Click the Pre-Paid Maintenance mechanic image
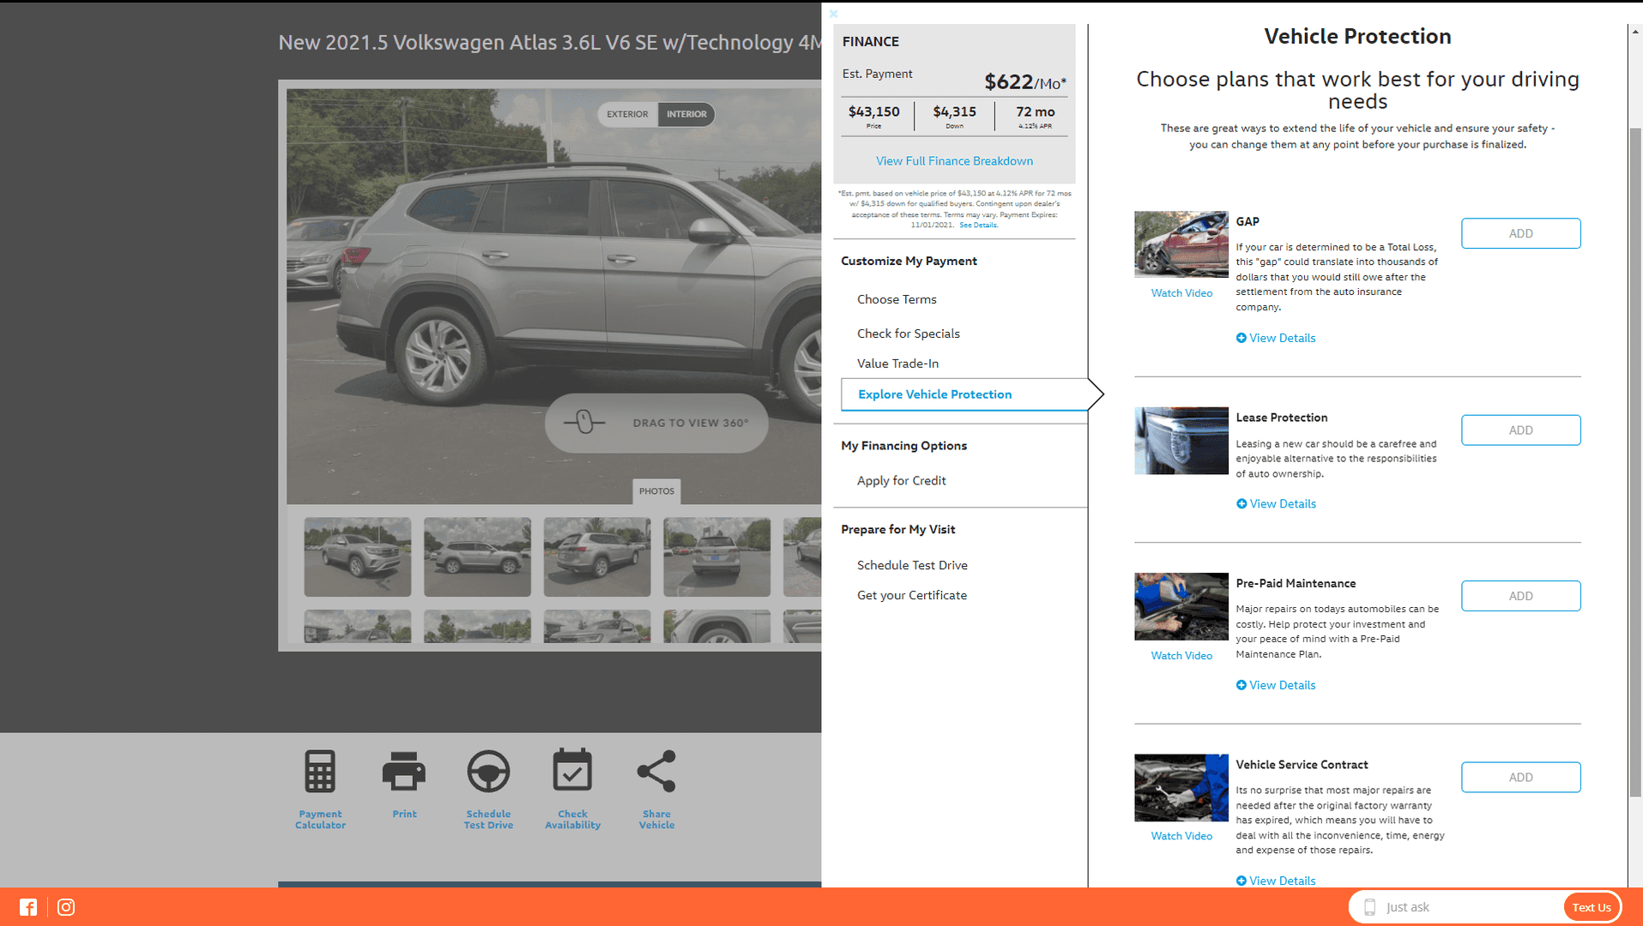1643x926 pixels. [1181, 606]
